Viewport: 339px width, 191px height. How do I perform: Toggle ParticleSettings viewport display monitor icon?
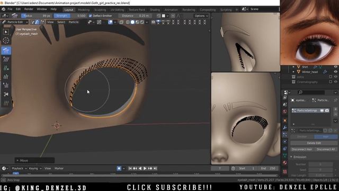(x=322, y=110)
